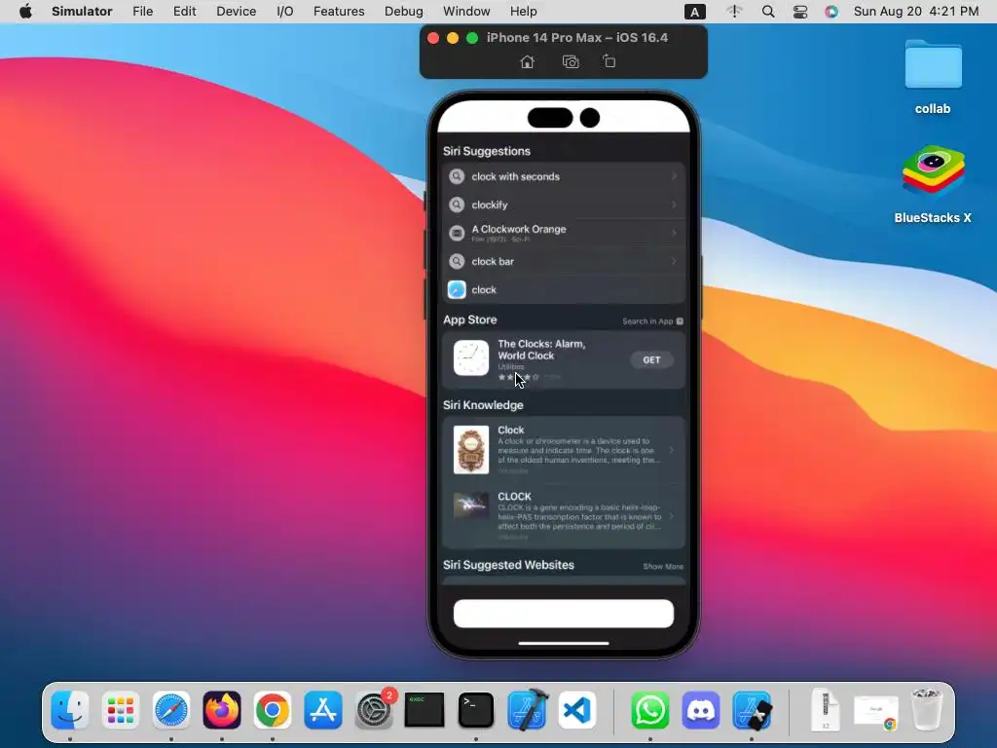Image resolution: width=997 pixels, height=748 pixels.
Task: Open App Store in the Dock
Action: 323,710
